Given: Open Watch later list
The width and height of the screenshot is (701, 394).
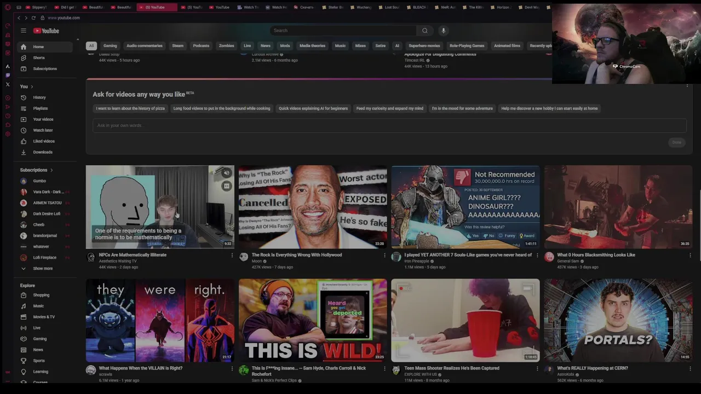Looking at the screenshot, I should pos(44,130).
